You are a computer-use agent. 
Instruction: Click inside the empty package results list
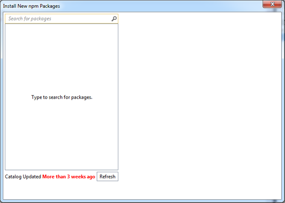[62, 57]
